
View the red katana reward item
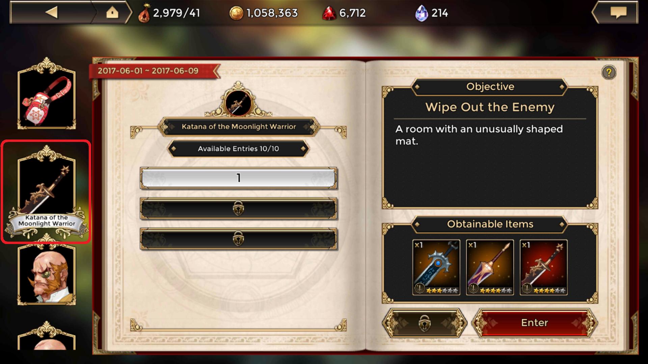(543, 267)
